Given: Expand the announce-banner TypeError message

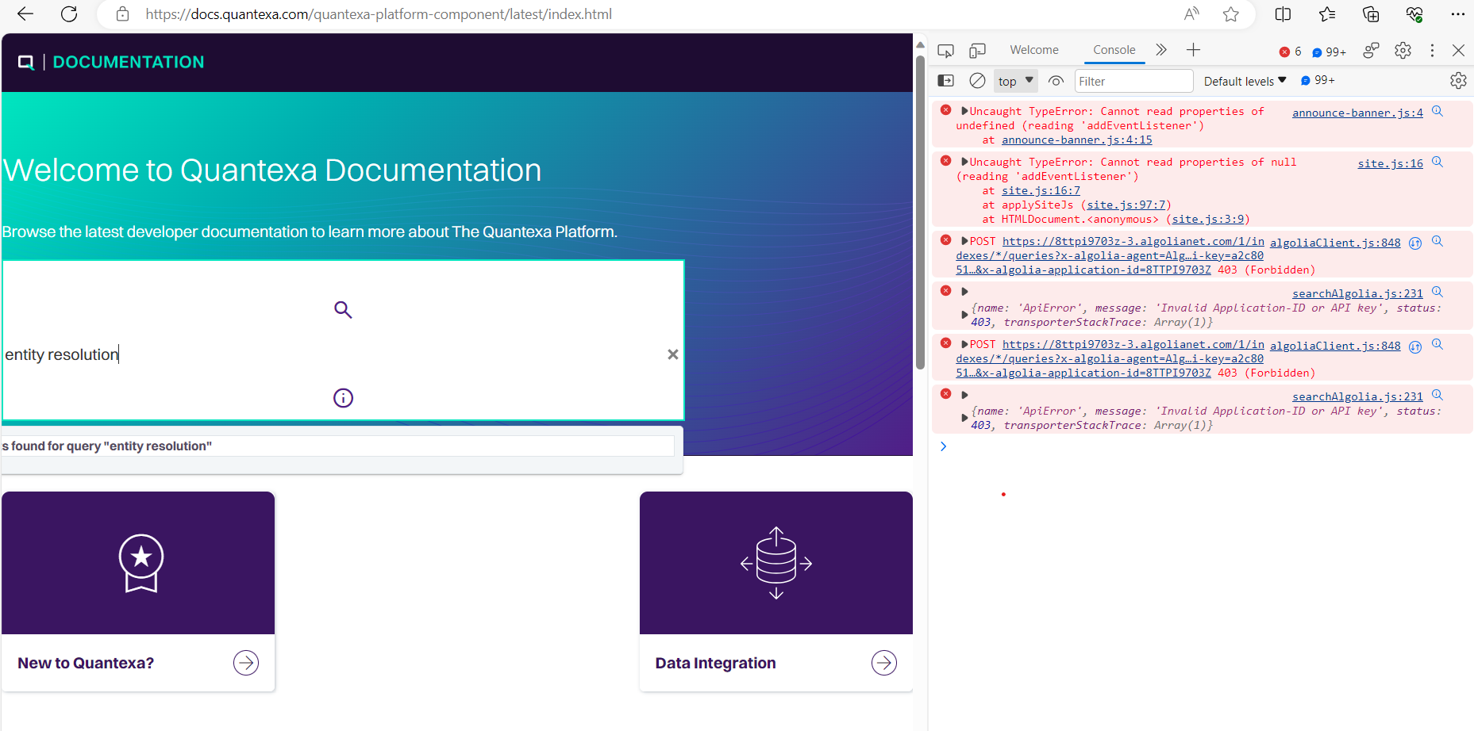Looking at the screenshot, I should click(964, 111).
